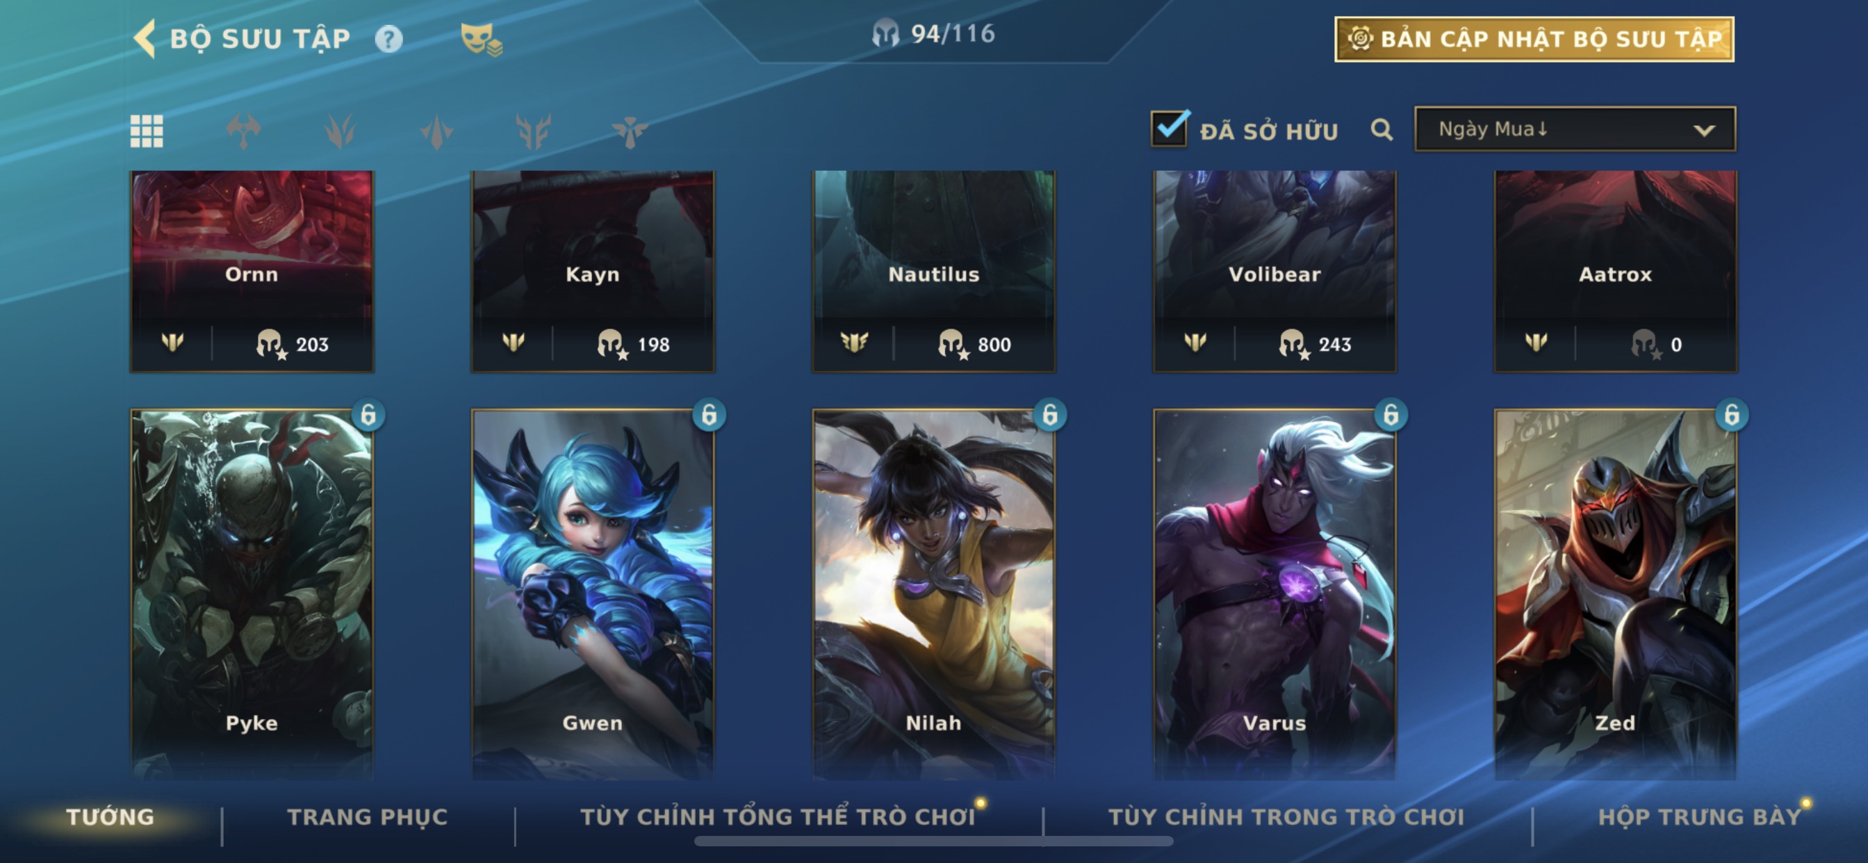Click the unlock badge on Pyke card

pos(368,416)
